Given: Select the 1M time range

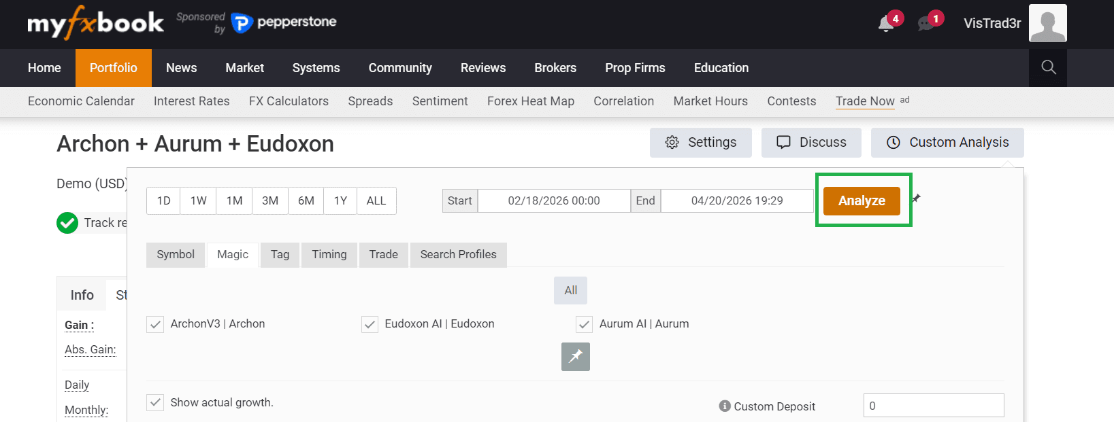Looking at the screenshot, I should point(235,200).
